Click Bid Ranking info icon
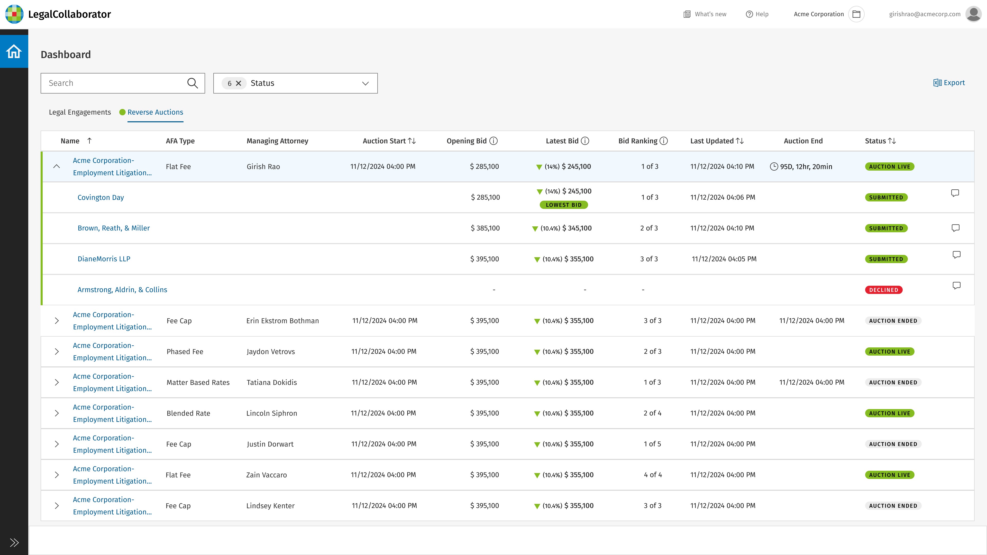The width and height of the screenshot is (987, 555). [664, 141]
